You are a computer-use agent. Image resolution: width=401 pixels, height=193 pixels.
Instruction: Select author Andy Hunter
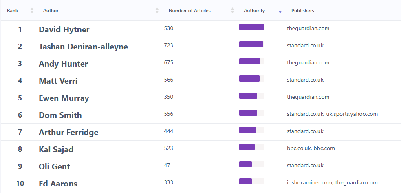click(x=63, y=64)
